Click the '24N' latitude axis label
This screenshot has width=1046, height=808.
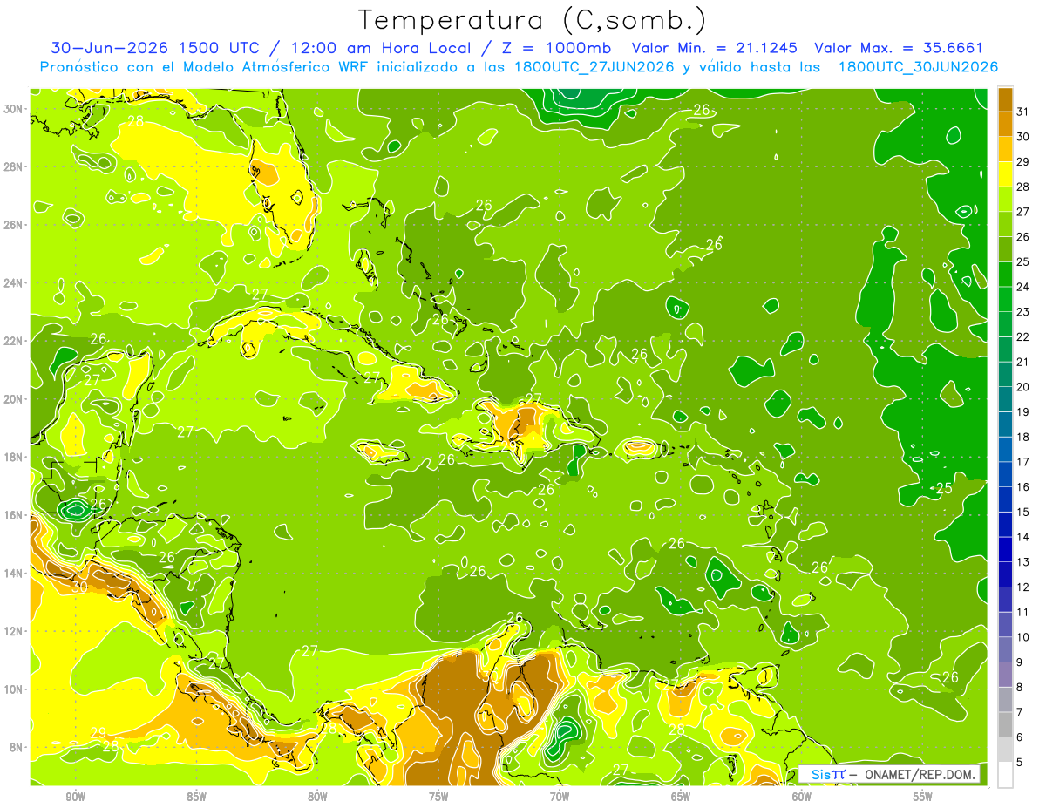point(15,282)
